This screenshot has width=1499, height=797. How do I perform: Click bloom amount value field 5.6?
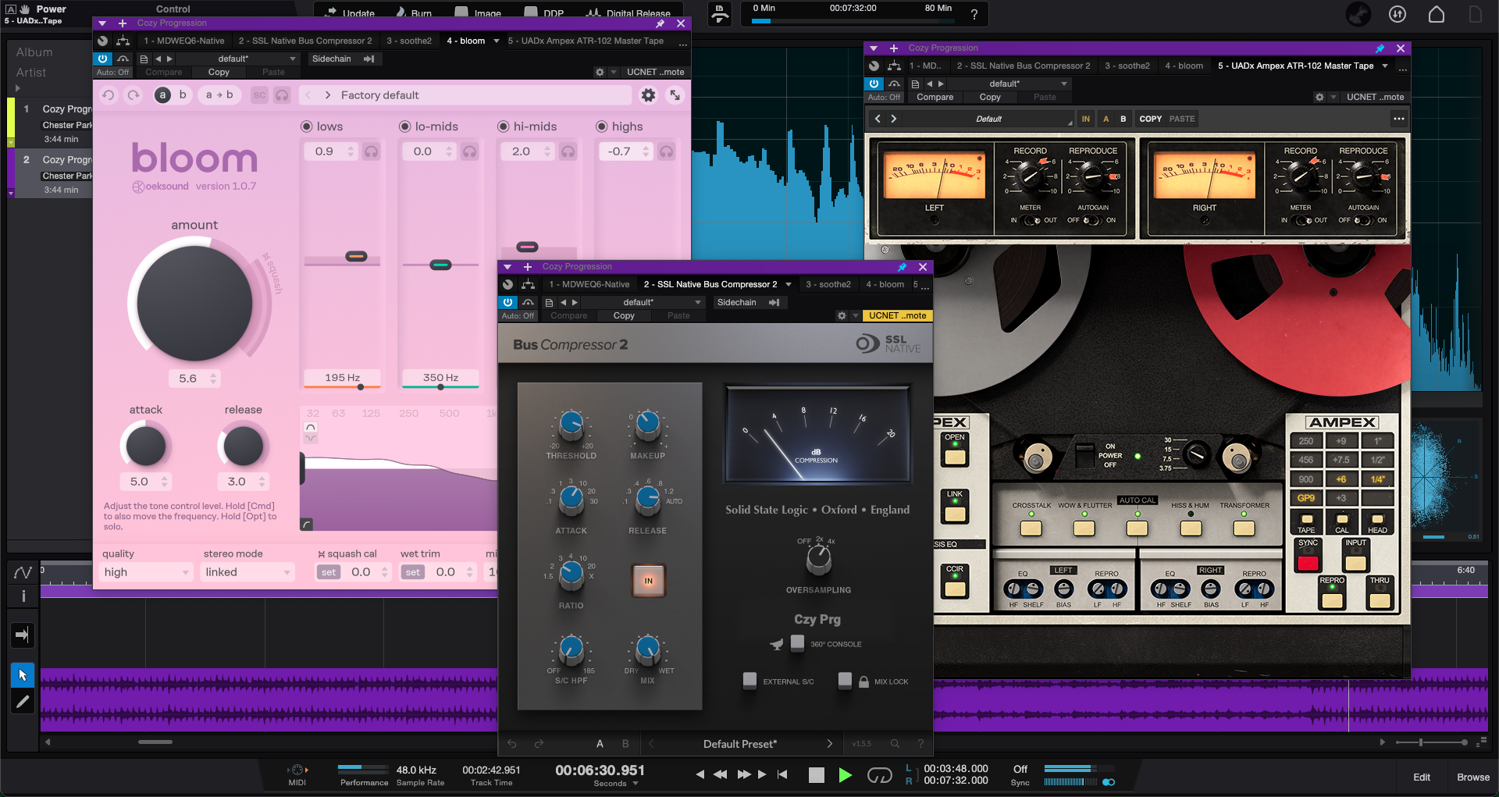point(194,379)
